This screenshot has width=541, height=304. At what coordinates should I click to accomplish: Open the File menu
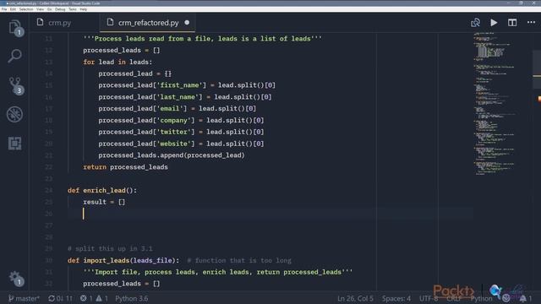[x=4, y=9]
